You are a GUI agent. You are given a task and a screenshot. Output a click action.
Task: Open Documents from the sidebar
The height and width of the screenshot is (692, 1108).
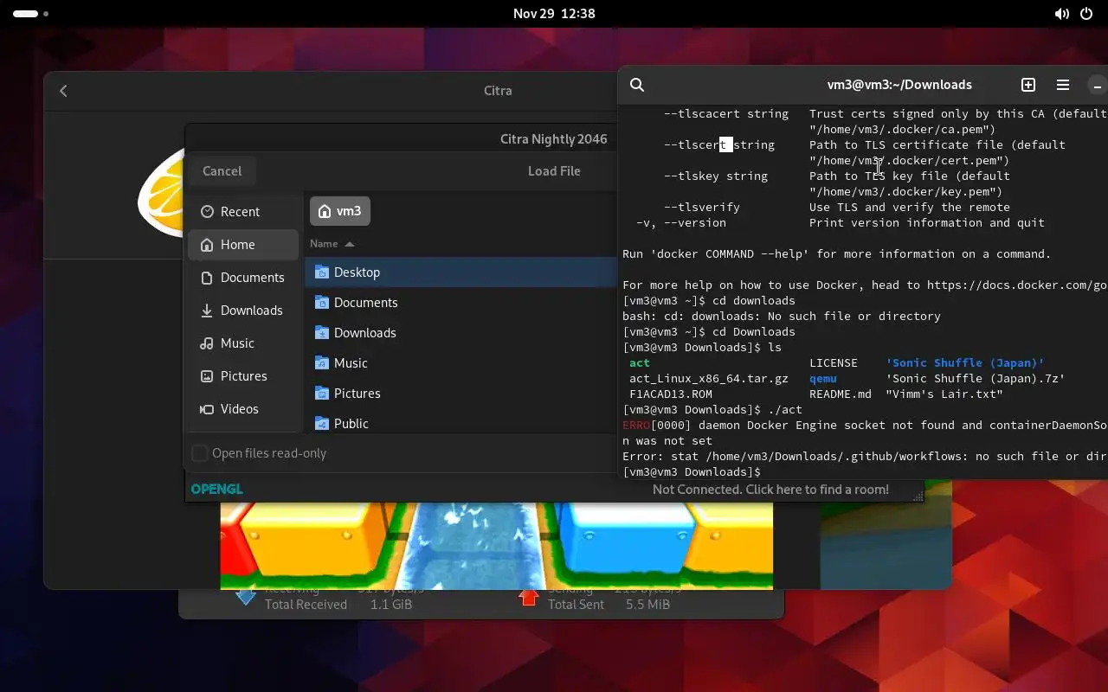(243, 278)
